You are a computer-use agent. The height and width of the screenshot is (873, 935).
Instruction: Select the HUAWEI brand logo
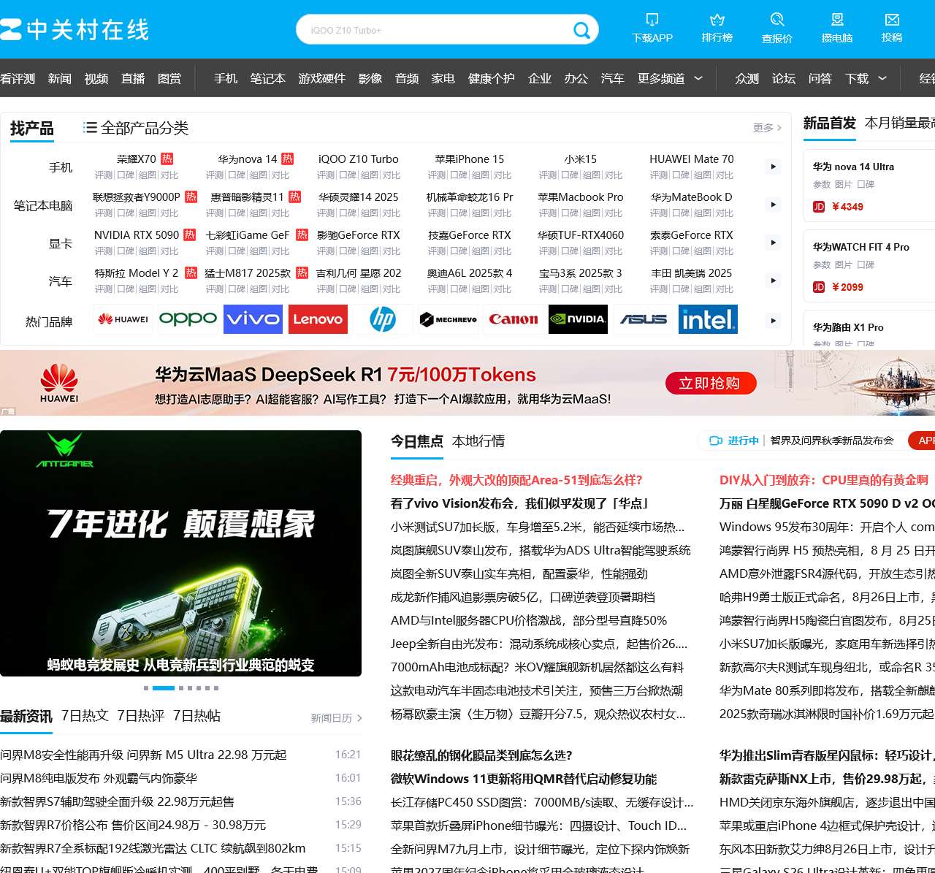pyautogui.click(x=122, y=319)
